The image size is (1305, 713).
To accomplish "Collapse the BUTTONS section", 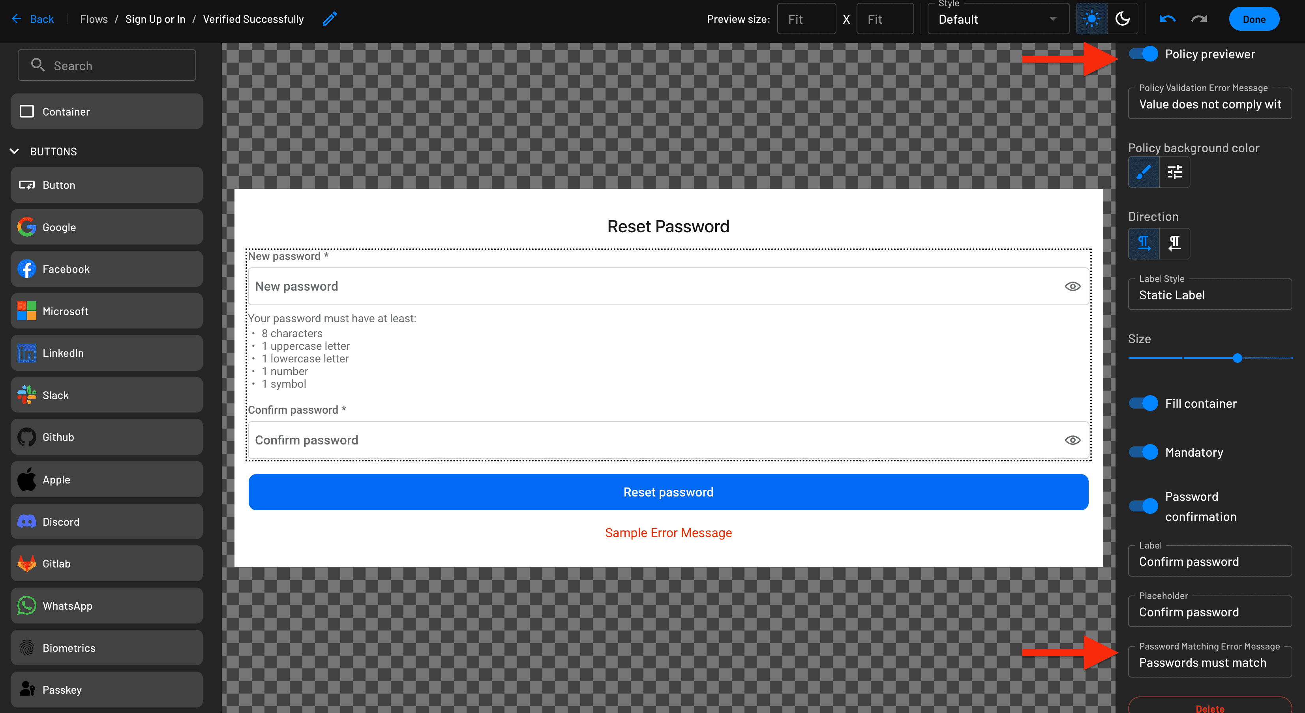I will point(14,151).
